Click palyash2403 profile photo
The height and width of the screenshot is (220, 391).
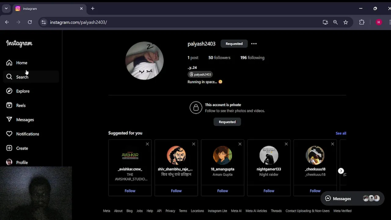point(144,61)
